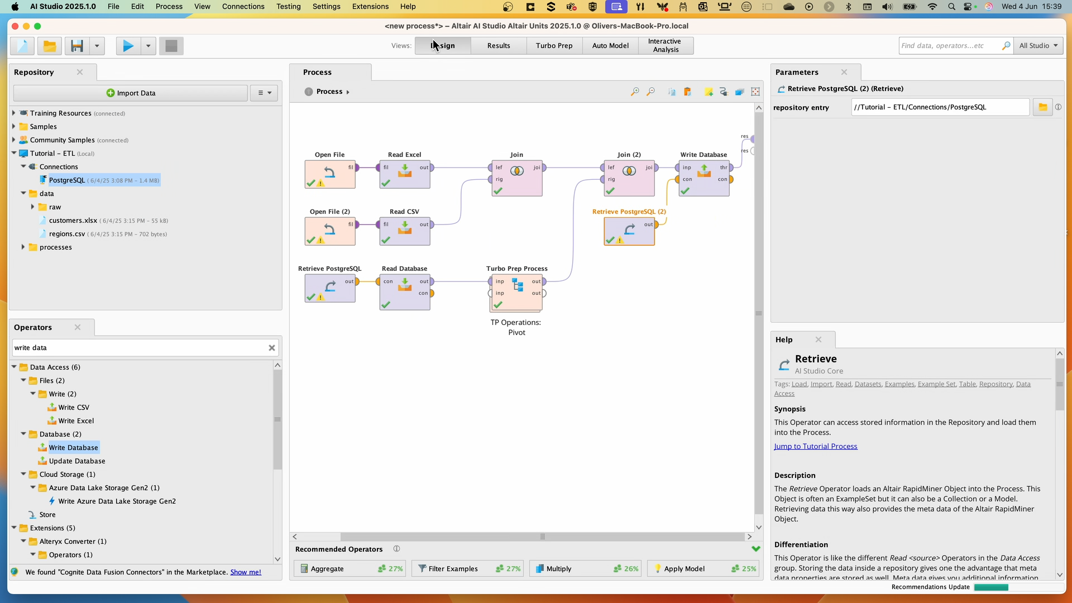1072x603 pixels.
Task: Auto-wire the process connections
Action: click(724, 92)
